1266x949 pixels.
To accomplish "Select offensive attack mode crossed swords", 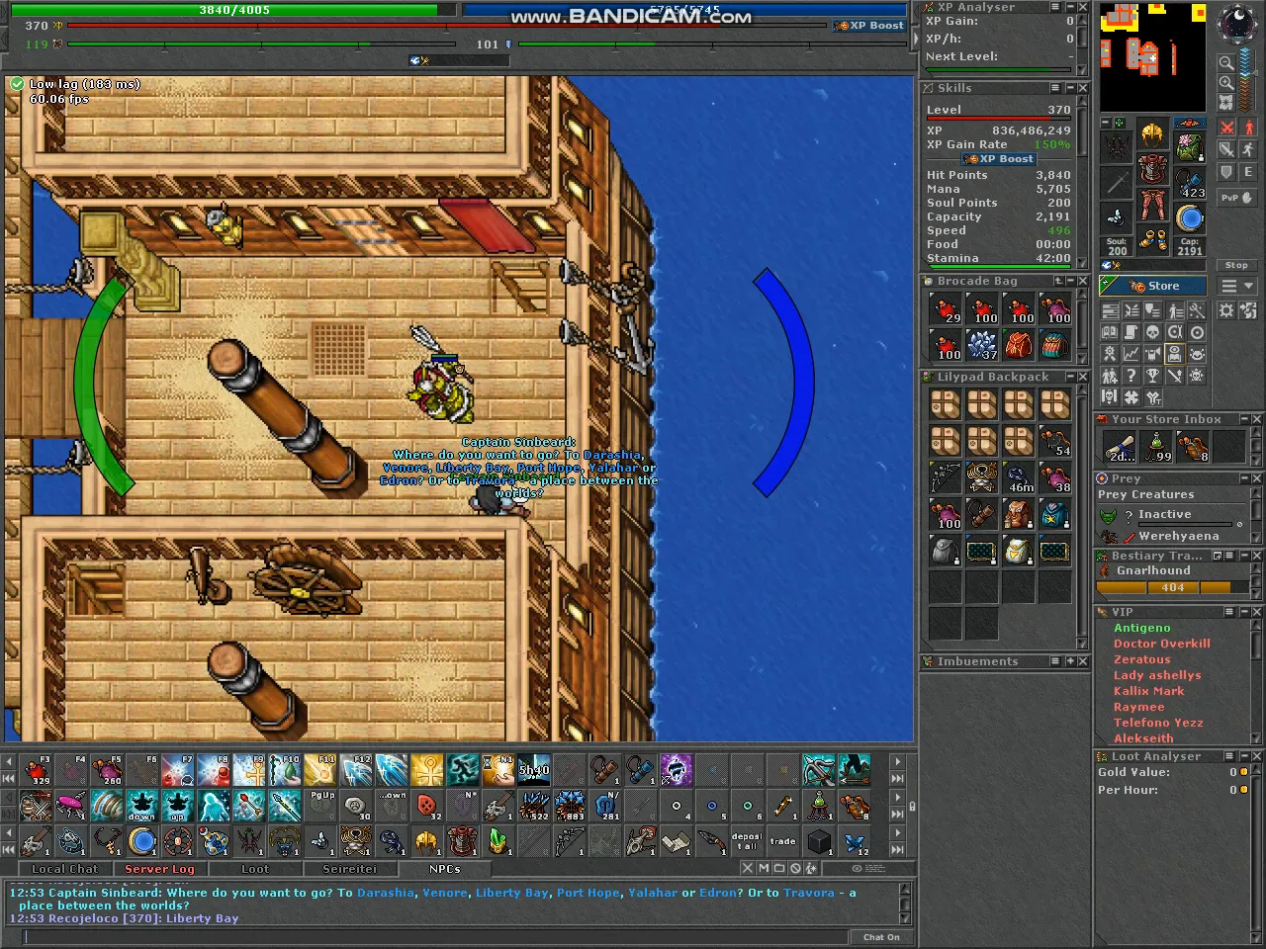I will point(1227,128).
